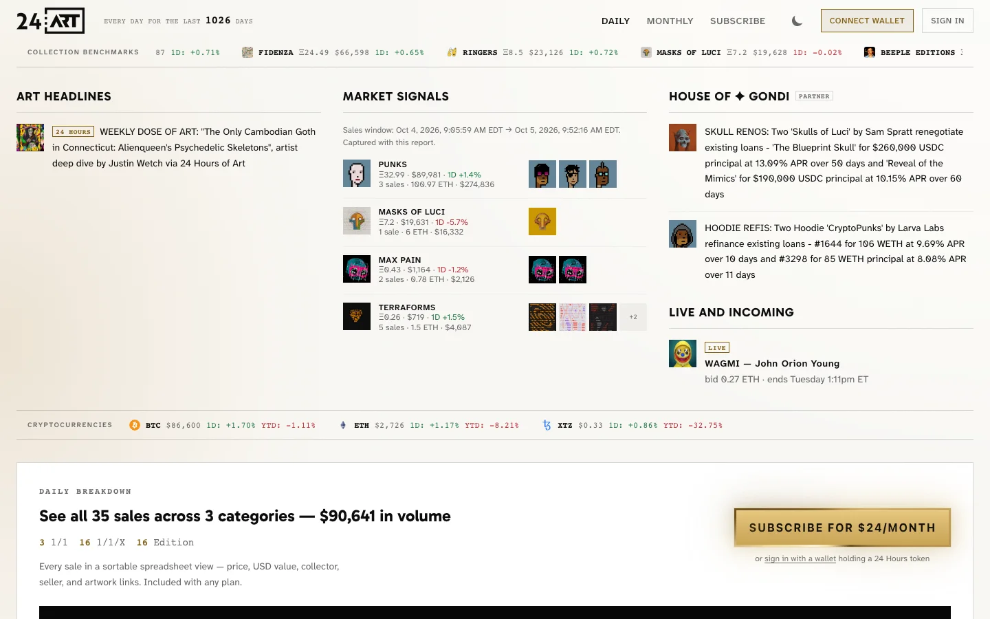The width and height of the screenshot is (990, 619).
Task: Open the TERRAFORMS collection title
Action: coord(407,307)
